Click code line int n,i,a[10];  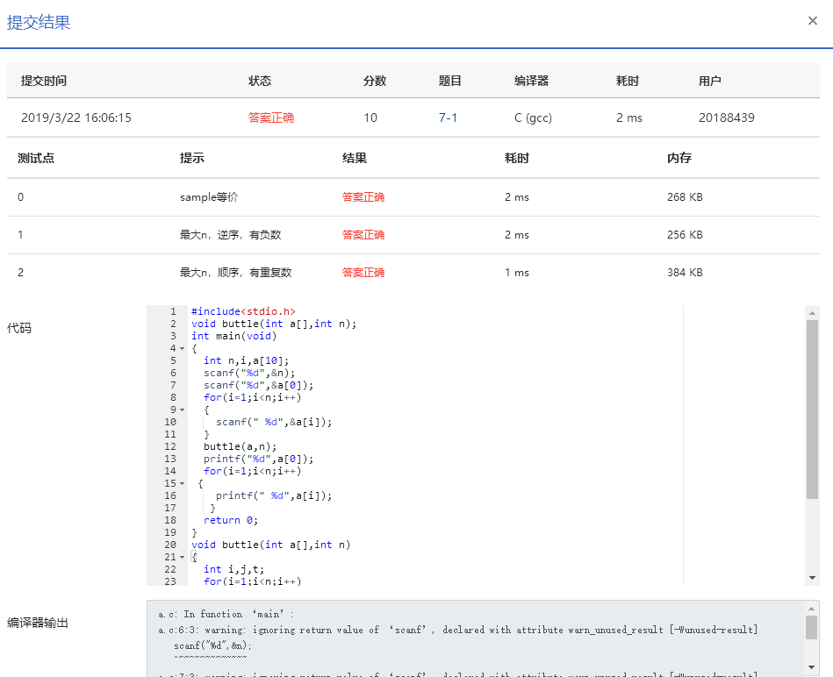[247, 360]
